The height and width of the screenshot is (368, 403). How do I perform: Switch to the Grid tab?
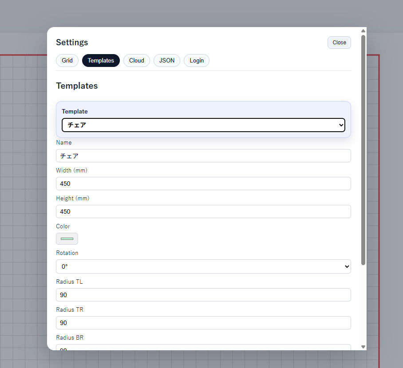[x=67, y=61]
